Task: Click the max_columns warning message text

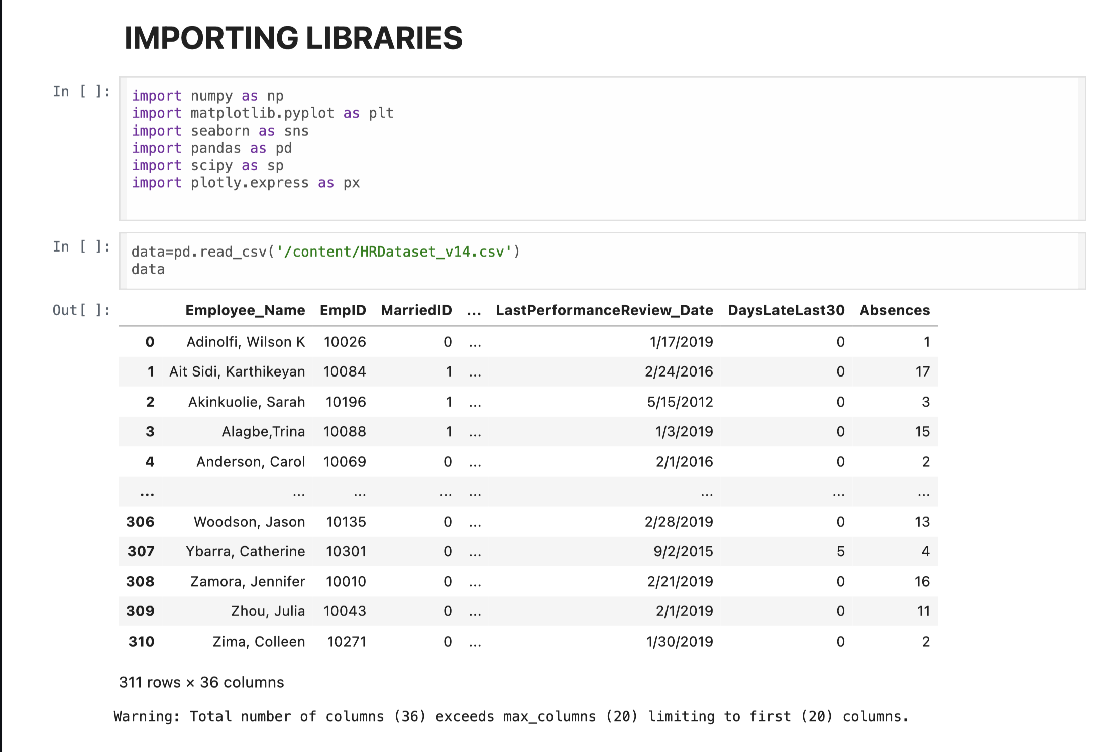Action: pyautogui.click(x=510, y=716)
